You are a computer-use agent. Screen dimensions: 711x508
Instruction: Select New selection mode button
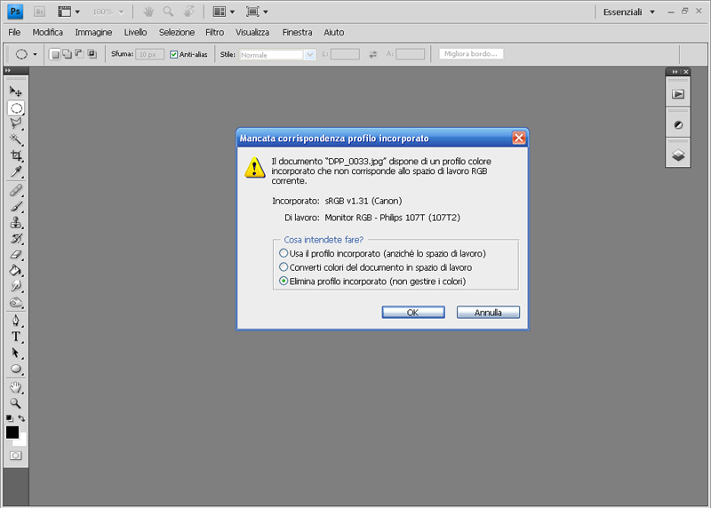[x=55, y=54]
